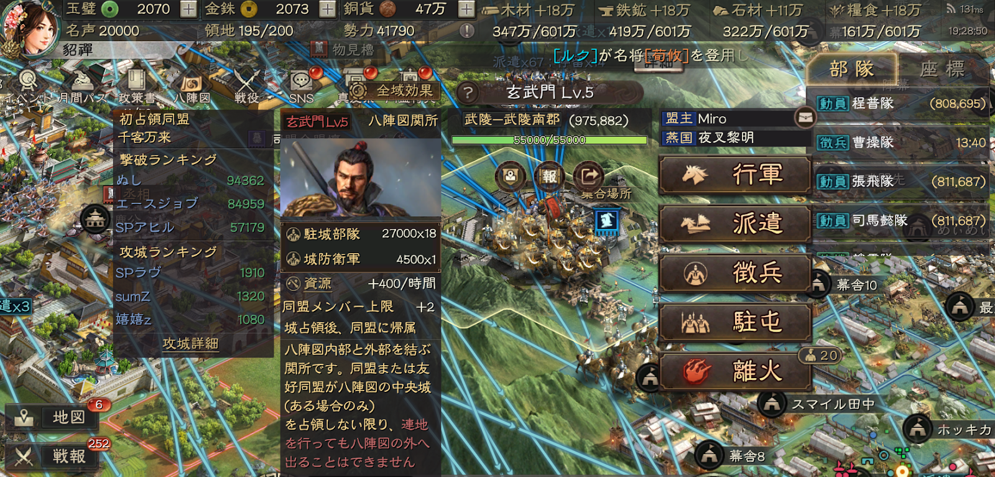Select the 部隊 tab
The image size is (995, 477).
(x=853, y=68)
